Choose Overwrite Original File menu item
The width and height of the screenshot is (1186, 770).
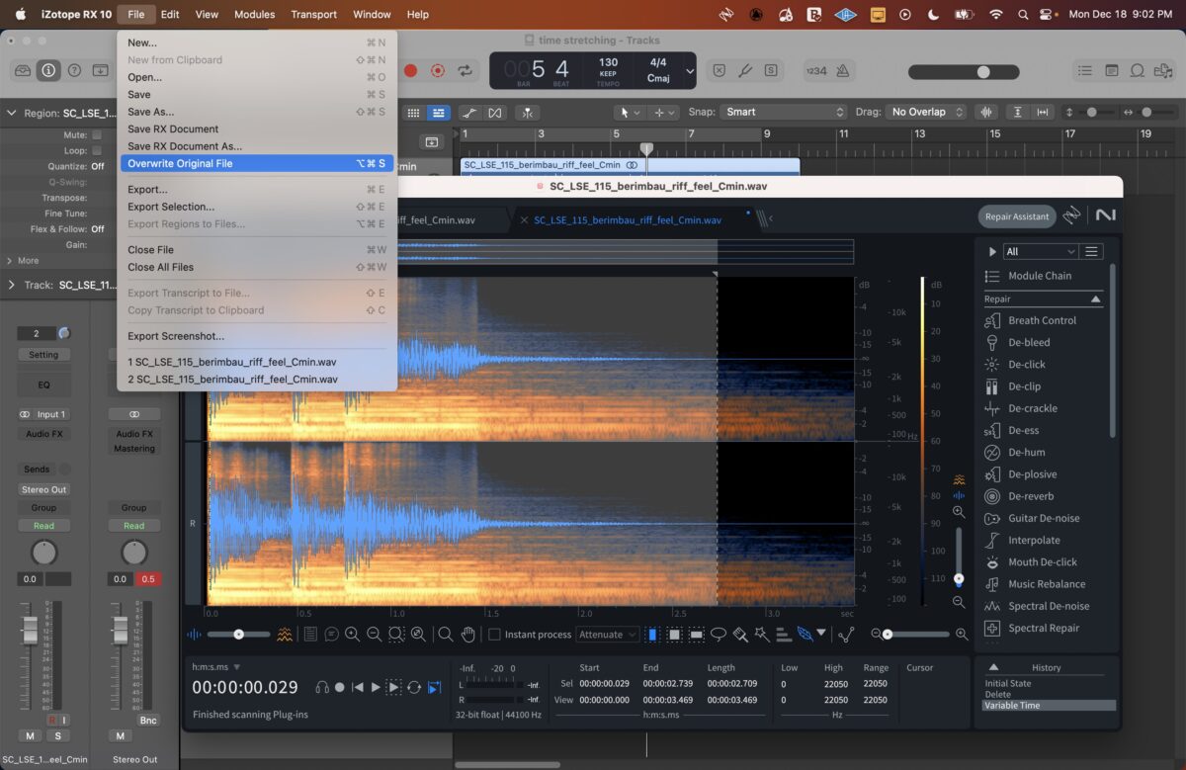[257, 163]
